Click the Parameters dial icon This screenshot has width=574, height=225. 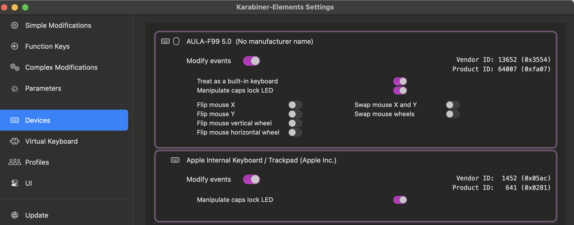(15, 89)
